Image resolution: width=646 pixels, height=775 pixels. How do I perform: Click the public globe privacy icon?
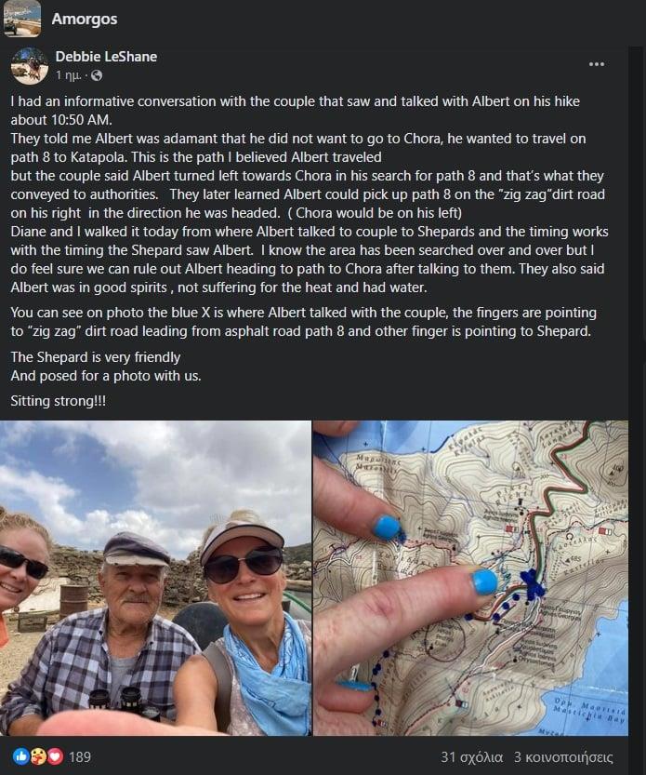point(97,75)
